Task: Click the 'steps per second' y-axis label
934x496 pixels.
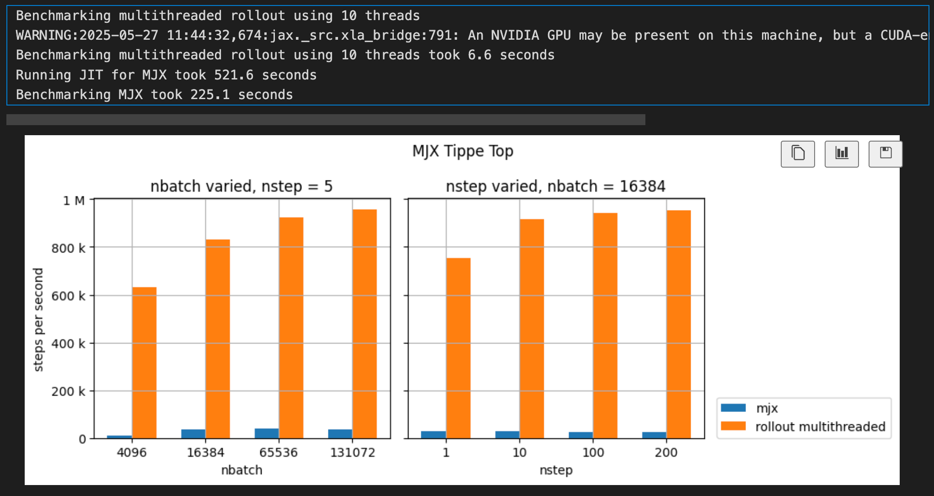Action: pyautogui.click(x=38, y=320)
